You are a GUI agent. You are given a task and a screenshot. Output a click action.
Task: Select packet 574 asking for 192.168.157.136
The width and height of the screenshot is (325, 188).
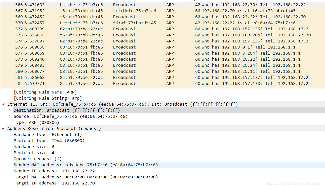point(162,41)
